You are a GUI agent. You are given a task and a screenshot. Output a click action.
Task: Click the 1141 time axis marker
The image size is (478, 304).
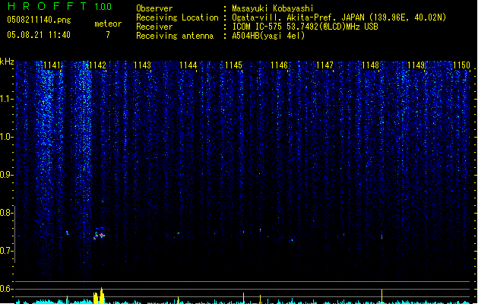(52, 65)
